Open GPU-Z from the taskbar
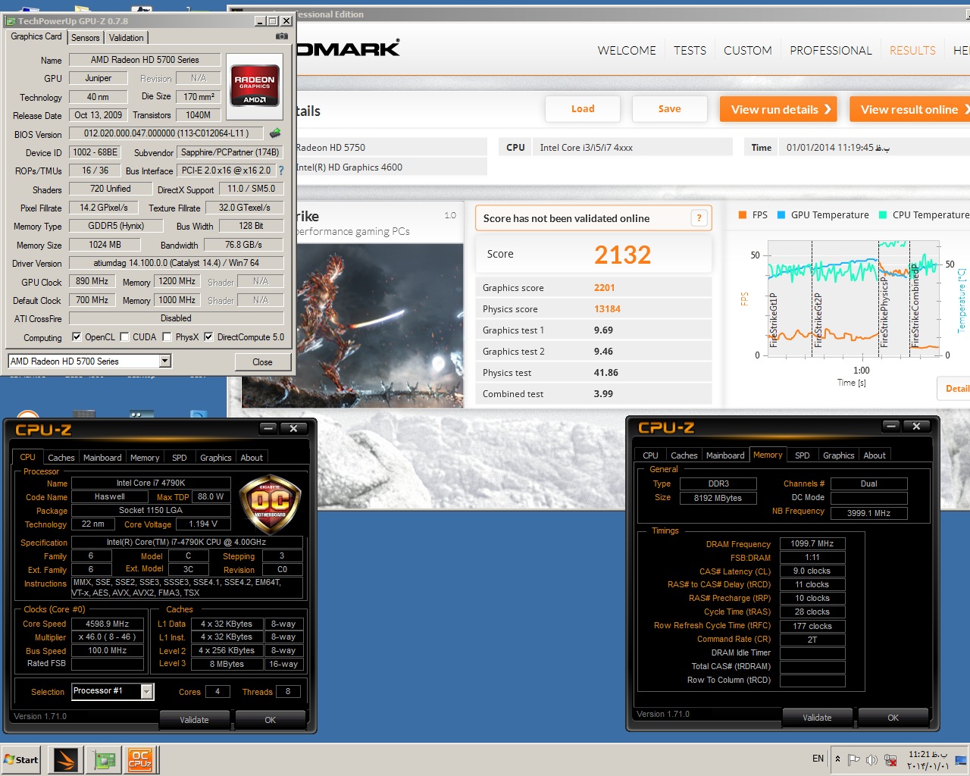Image resolution: width=970 pixels, height=776 pixels. click(x=105, y=759)
